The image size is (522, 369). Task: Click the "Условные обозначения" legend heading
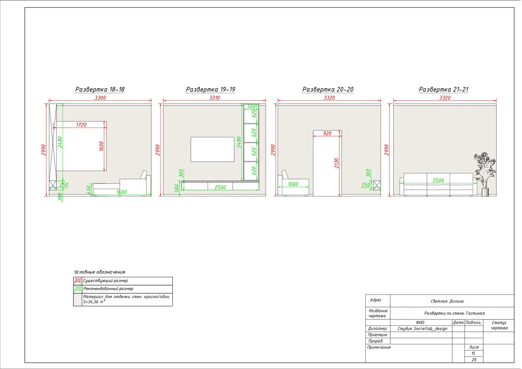100,272
